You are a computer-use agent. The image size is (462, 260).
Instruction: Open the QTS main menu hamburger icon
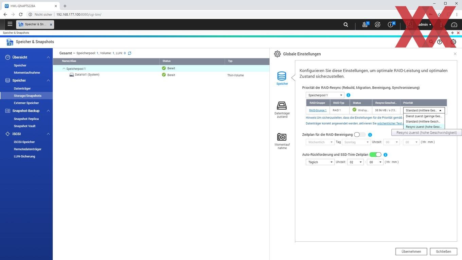coord(10,24)
